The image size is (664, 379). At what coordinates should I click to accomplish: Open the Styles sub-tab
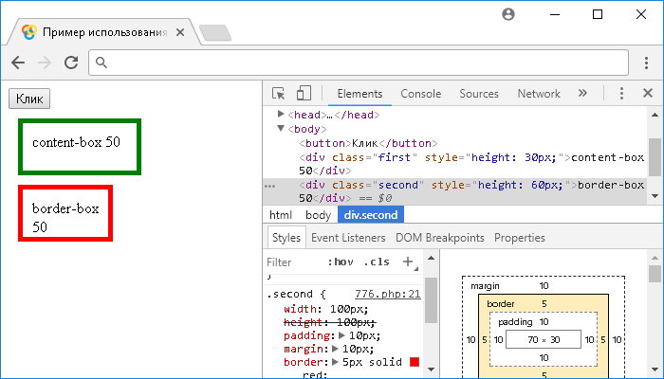click(286, 238)
